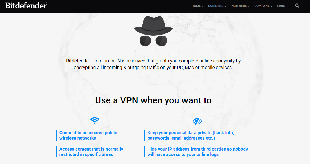Viewport: 310px width, 164px height.
Task: Open 'Hide your IP address from third parties' link
Action: (197, 152)
